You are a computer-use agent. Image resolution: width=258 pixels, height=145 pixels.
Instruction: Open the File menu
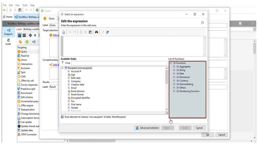click(x=5, y=5)
